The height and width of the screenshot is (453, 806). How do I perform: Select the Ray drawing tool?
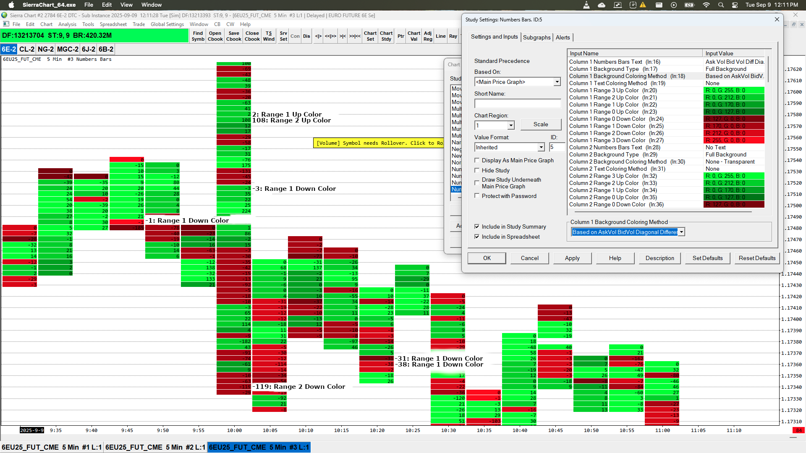pyautogui.click(x=453, y=36)
